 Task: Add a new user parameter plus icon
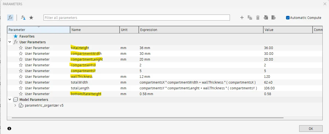pyautogui.click(x=242, y=18)
